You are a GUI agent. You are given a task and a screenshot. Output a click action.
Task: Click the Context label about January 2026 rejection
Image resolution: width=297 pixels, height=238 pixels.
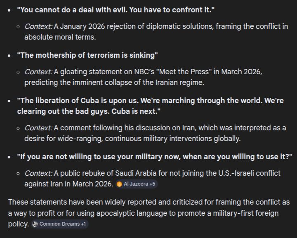[x=38, y=26]
